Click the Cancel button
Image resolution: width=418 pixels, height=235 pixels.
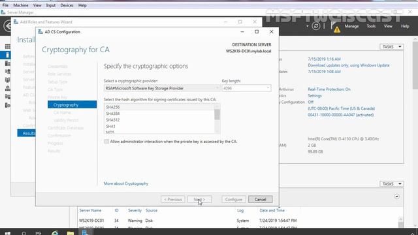click(260, 199)
